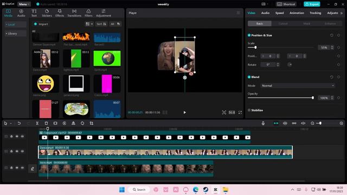
Task: Enable the Stabilize checkbox
Action: tap(249, 110)
